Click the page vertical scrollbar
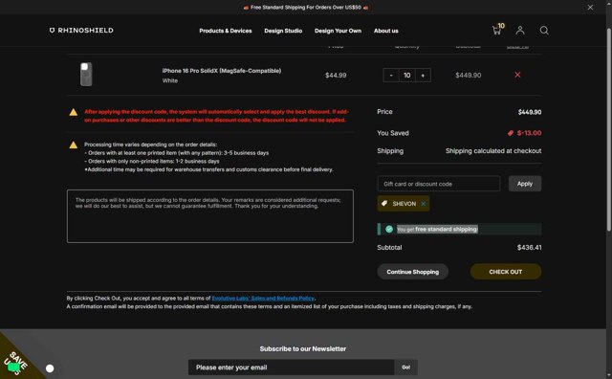The image size is (612, 379). (x=609, y=129)
